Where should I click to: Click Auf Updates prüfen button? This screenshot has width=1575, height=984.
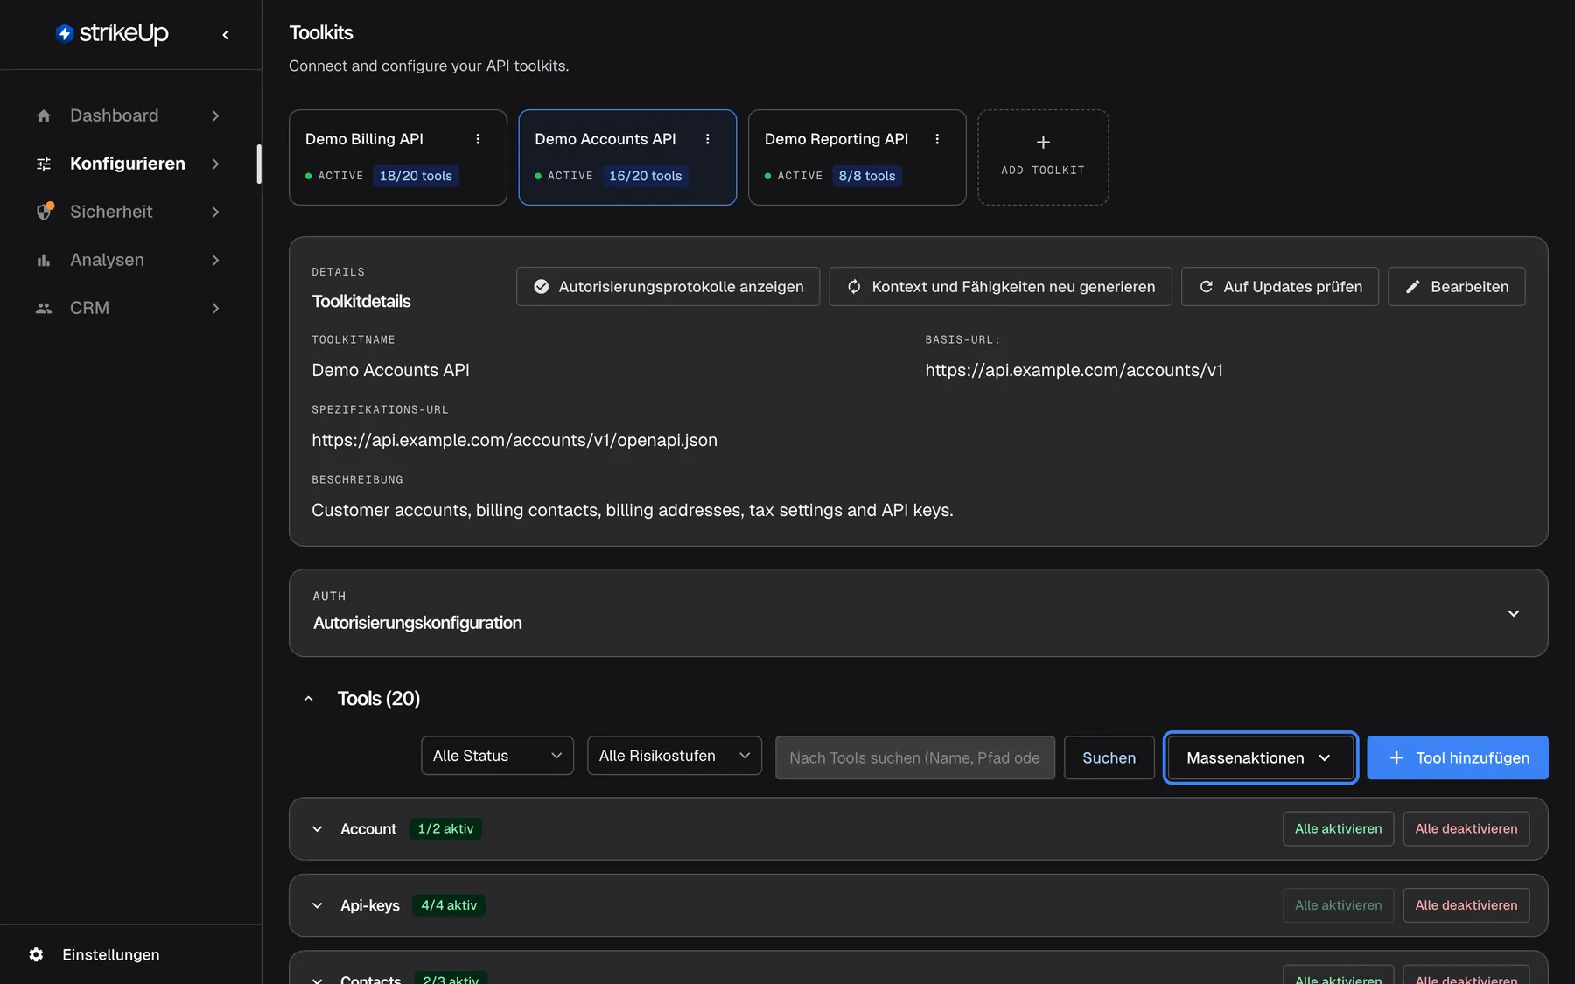(1280, 287)
